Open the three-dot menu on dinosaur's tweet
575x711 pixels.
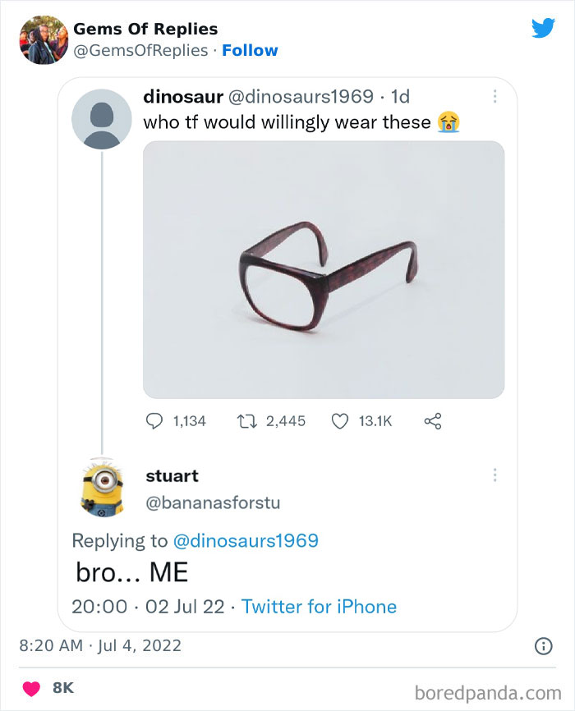tap(496, 96)
